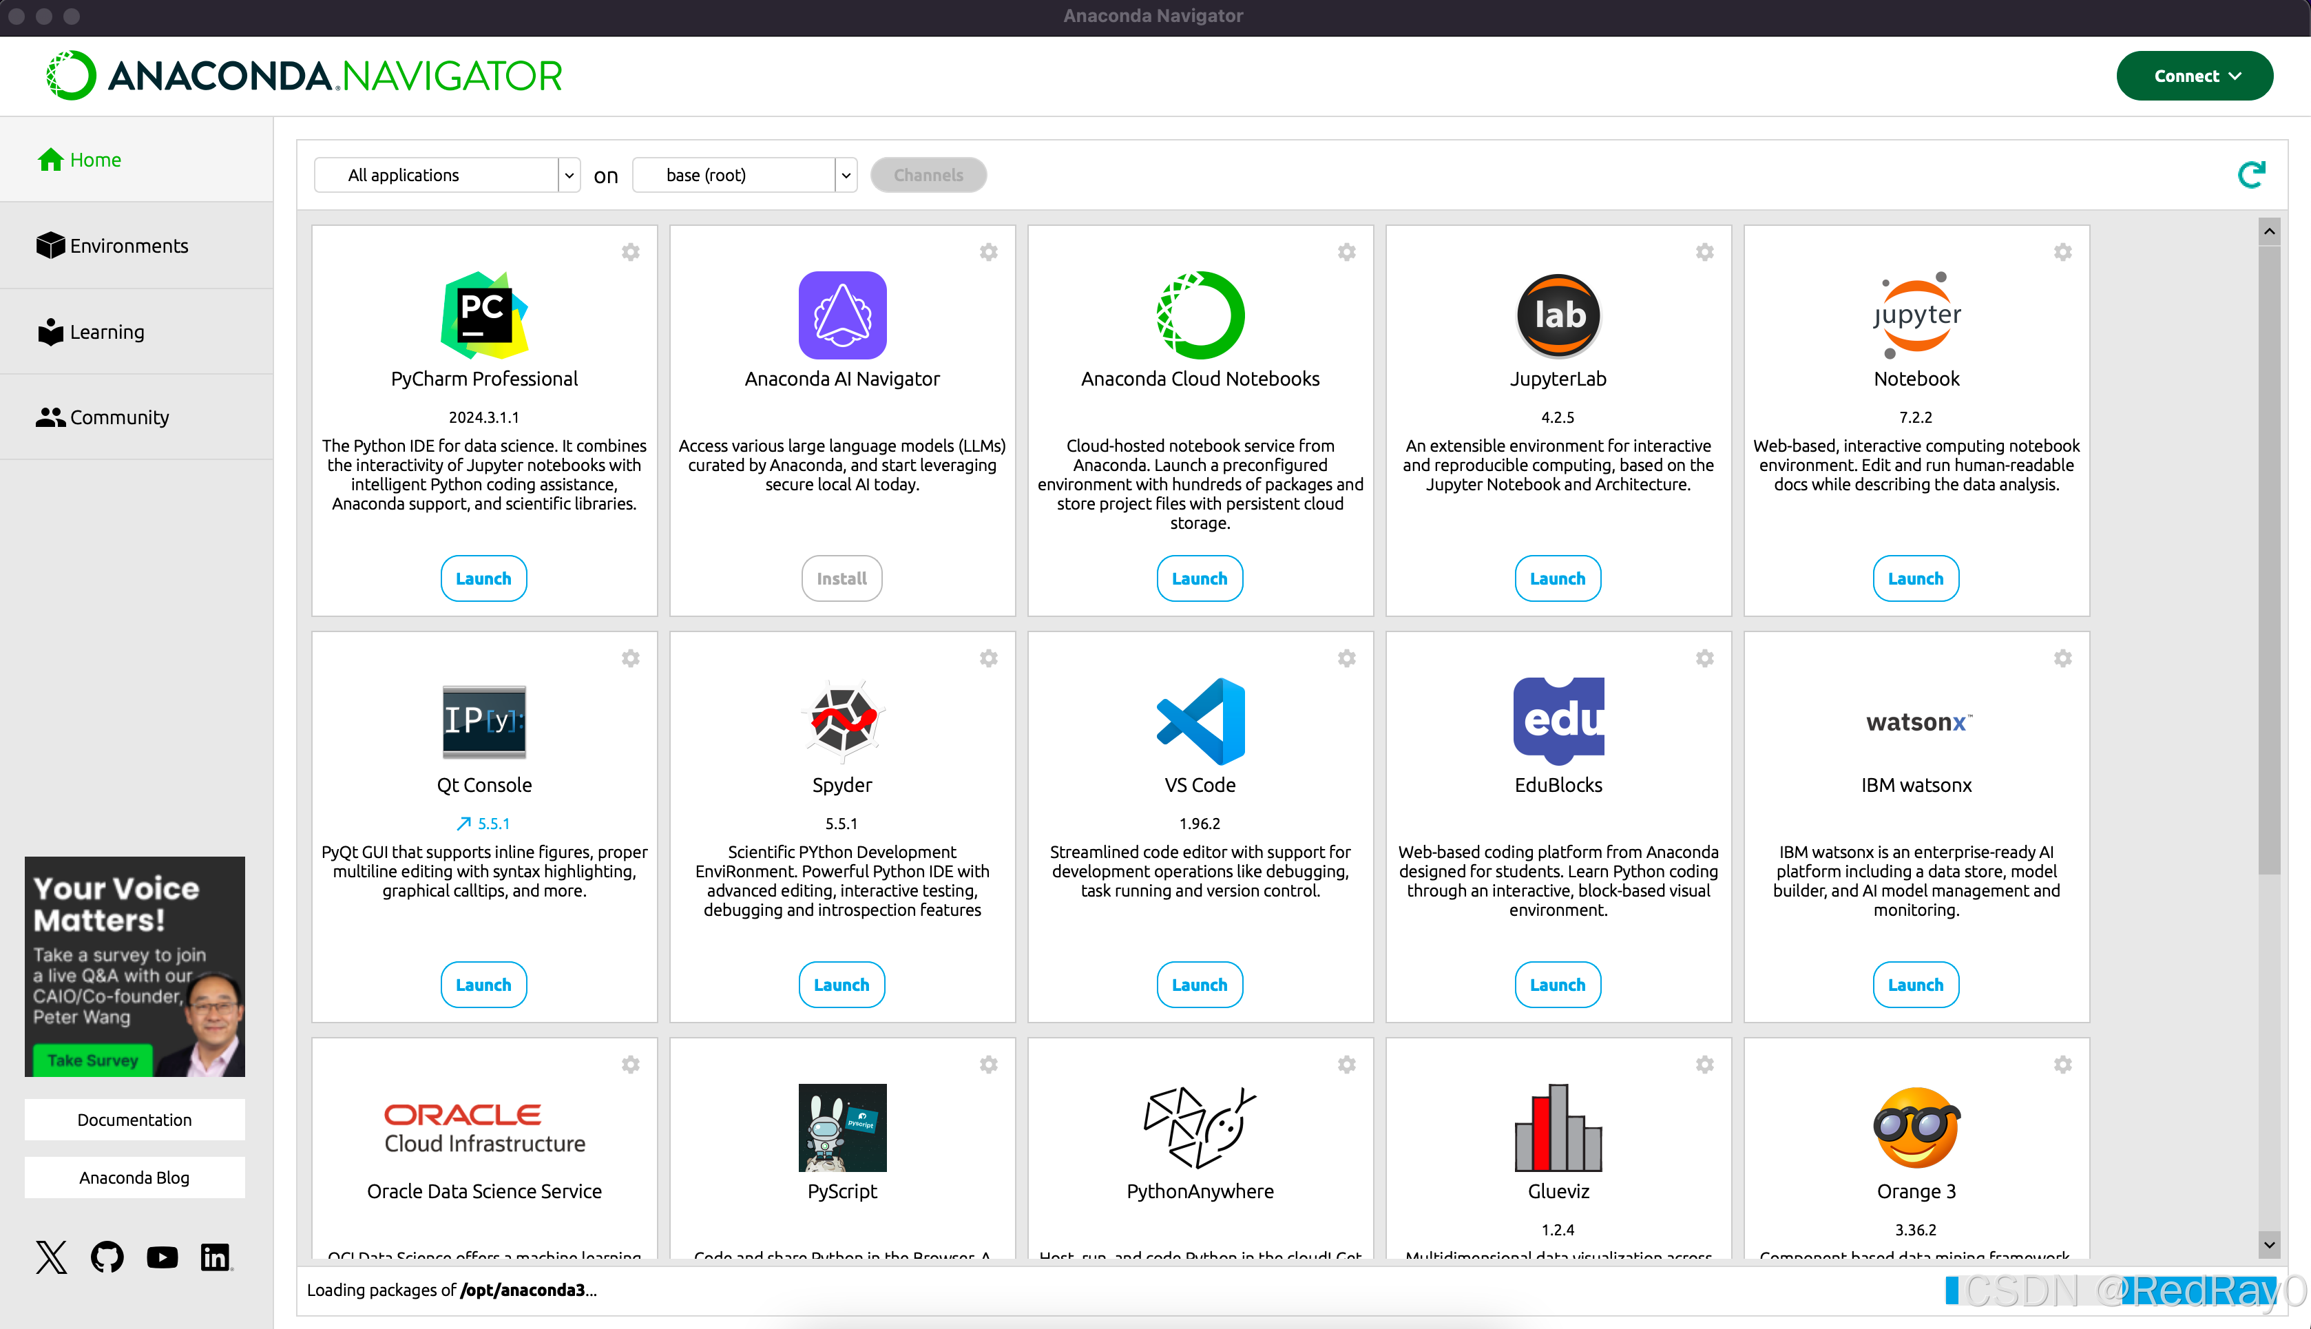The image size is (2311, 1329).
Task: Launch Qt Console
Action: point(483,985)
